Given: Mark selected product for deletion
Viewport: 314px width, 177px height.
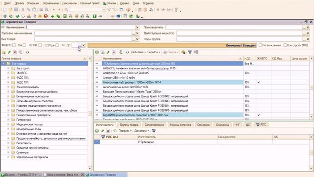Looking at the screenshot, I should click(114, 52).
